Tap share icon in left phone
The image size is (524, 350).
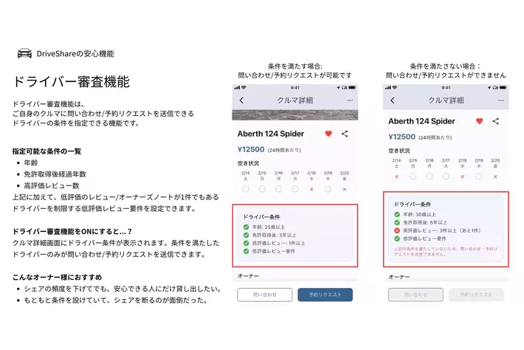345,134
